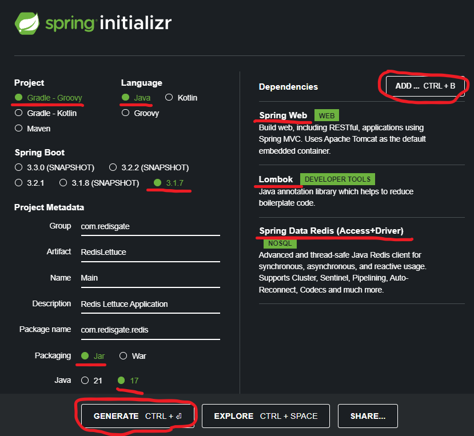
Task: Edit the Artifact field RedisLettuce
Action: pyautogui.click(x=149, y=252)
